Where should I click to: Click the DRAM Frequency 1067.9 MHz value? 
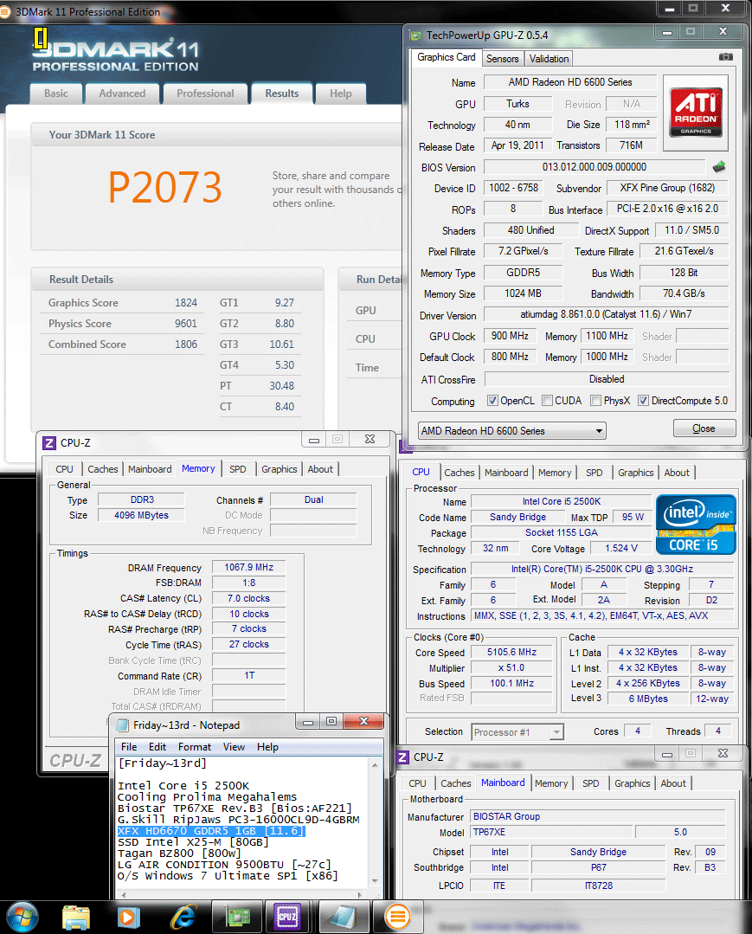coord(248,568)
